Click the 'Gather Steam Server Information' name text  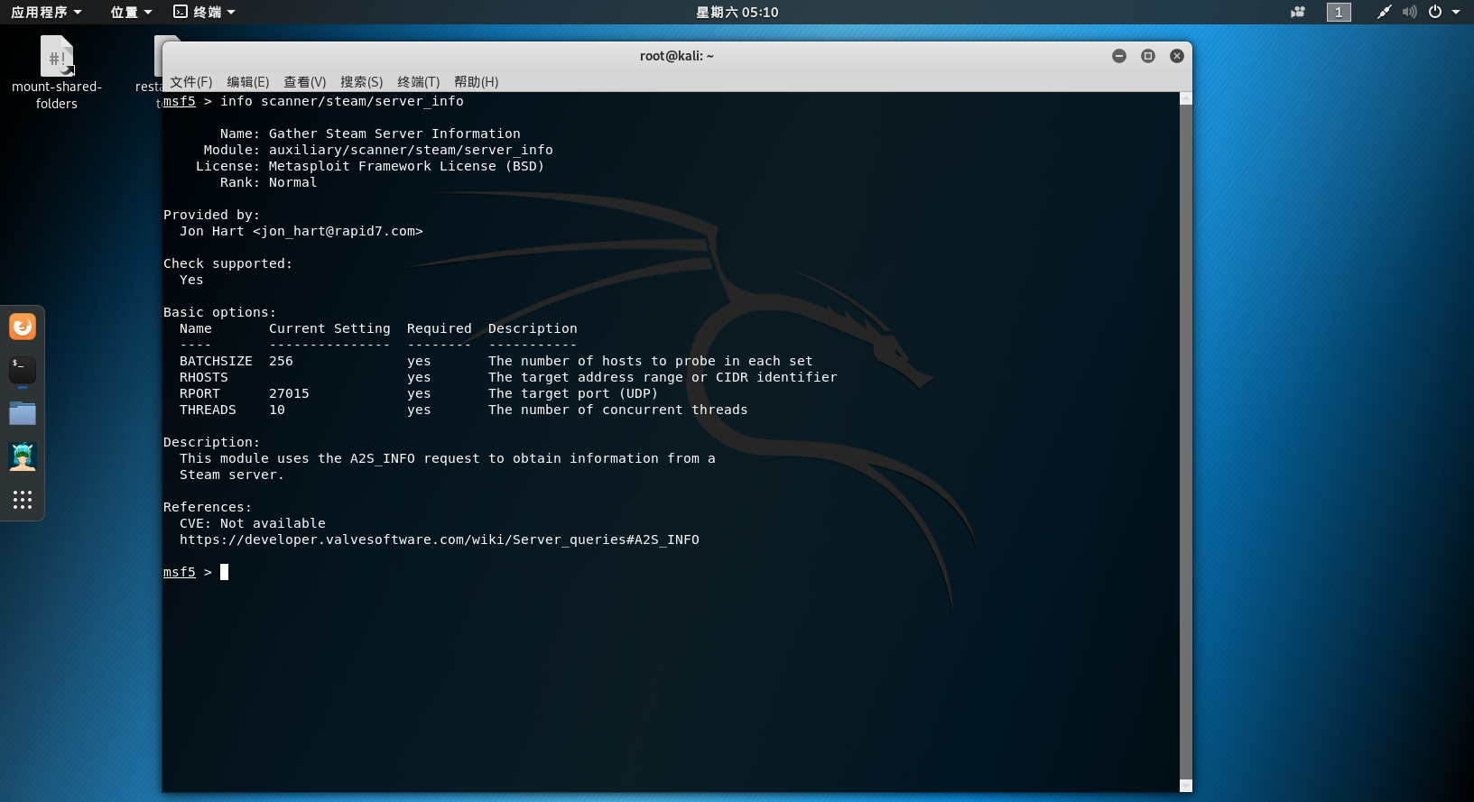[x=394, y=134]
